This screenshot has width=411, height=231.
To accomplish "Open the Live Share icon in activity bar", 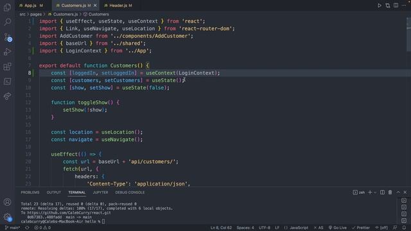I will [7, 96].
